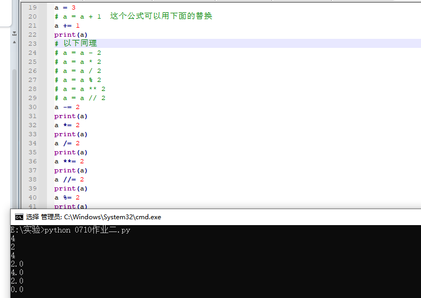Click the comment '# a = a ** 2'

point(80,89)
